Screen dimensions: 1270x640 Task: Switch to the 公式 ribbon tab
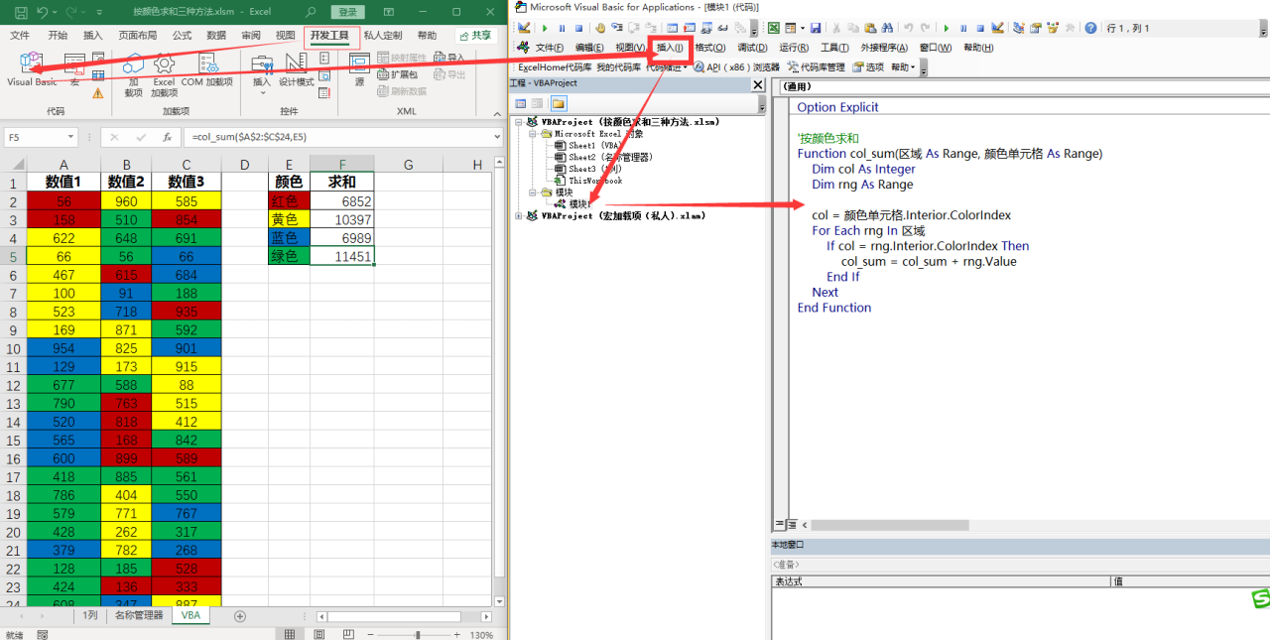tap(182, 35)
